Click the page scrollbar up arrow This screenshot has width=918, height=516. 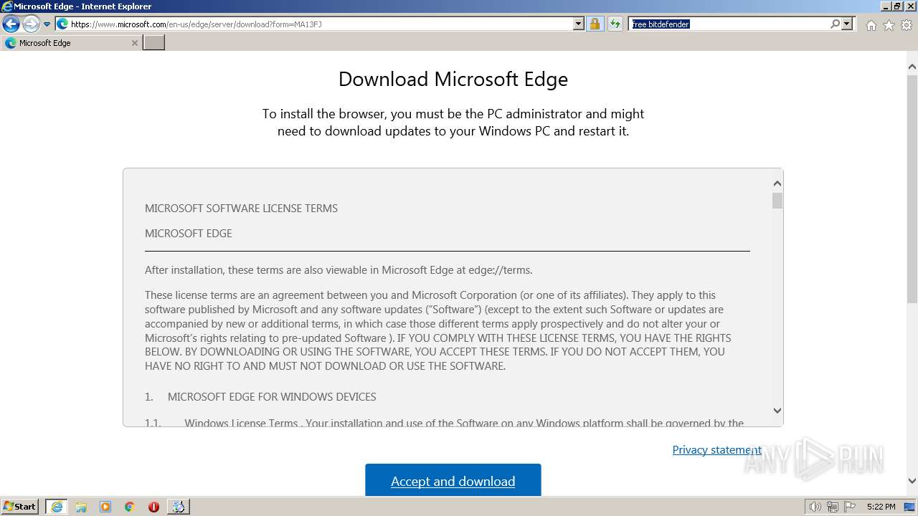pos(912,67)
